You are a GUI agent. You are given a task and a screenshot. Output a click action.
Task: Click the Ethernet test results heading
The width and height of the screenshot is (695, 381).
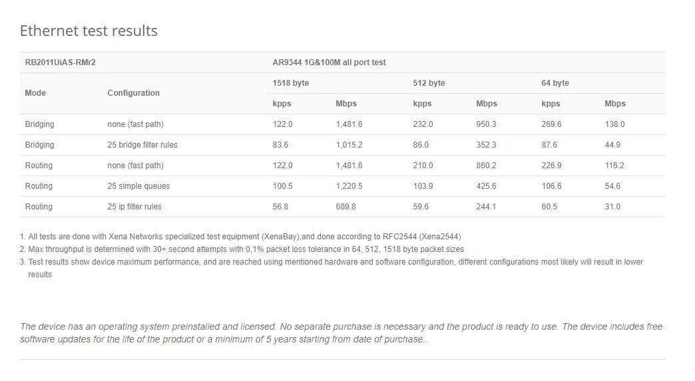(89, 31)
